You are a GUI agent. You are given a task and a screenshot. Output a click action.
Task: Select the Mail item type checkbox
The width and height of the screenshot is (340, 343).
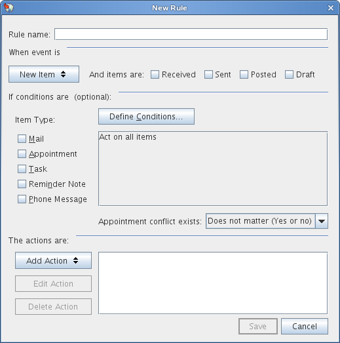(22, 138)
